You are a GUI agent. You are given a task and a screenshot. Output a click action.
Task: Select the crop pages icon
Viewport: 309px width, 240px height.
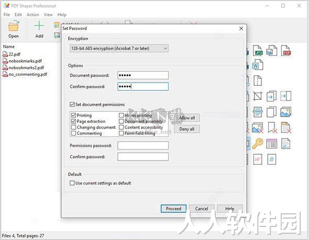pos(258,96)
